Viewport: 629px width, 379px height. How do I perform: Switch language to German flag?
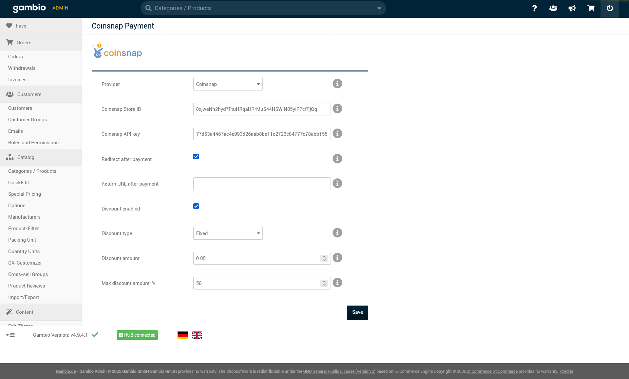point(183,335)
